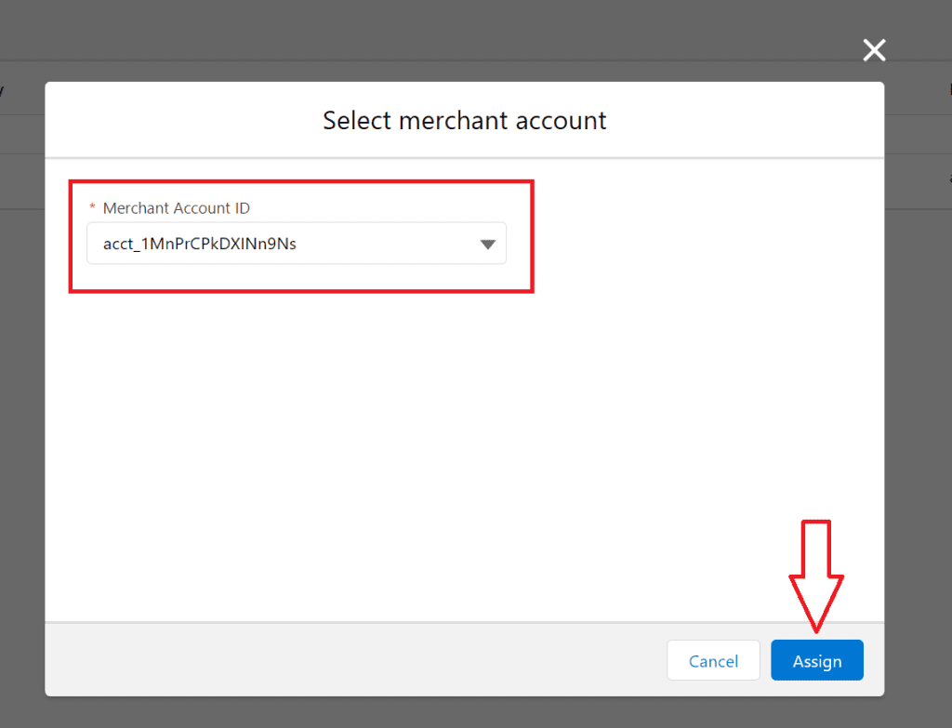Click header area left of dialog title
The height and width of the screenshot is (728, 952).
point(186,120)
